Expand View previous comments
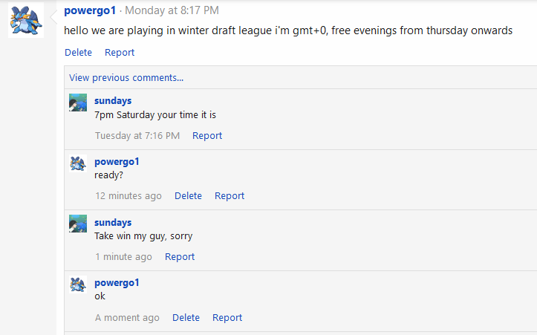 126,78
